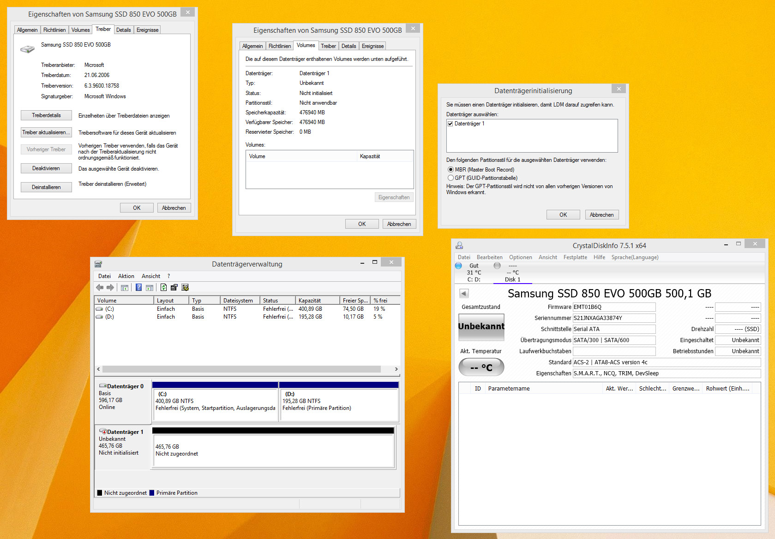Click the blue Primäre Partition legend swatch
Viewport: 775px width, 539px height.
(152, 493)
